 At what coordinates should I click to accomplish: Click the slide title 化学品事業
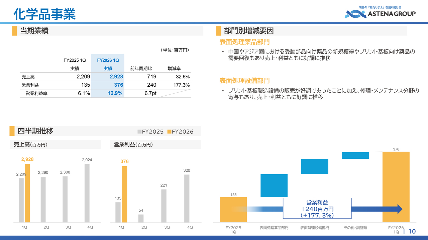tap(44, 14)
